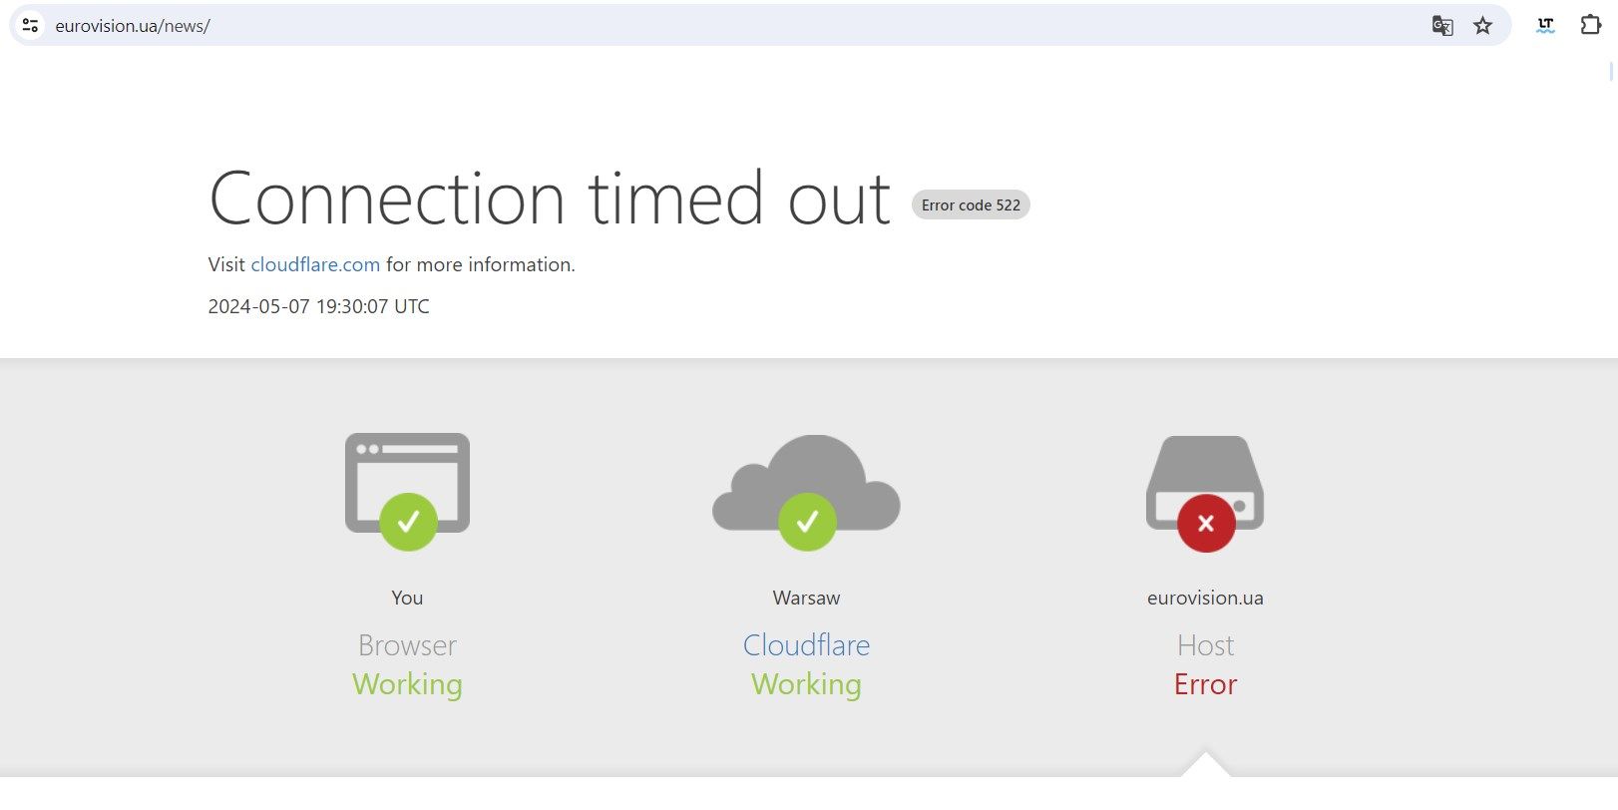Screen dimensions: 1618x810
Task: Click the Warsaw location label
Action: (806, 598)
